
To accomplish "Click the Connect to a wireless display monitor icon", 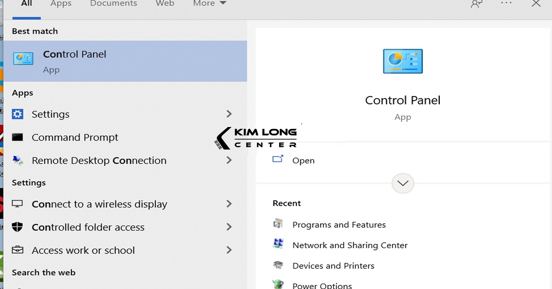I will click(17, 204).
